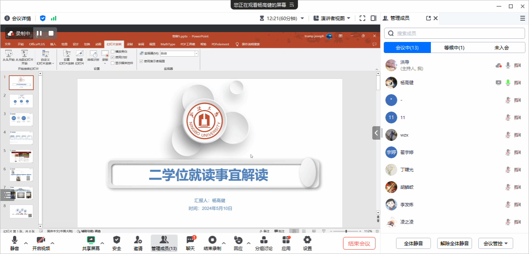
Task: Open the 应用 apps icon
Action: pos(286,240)
